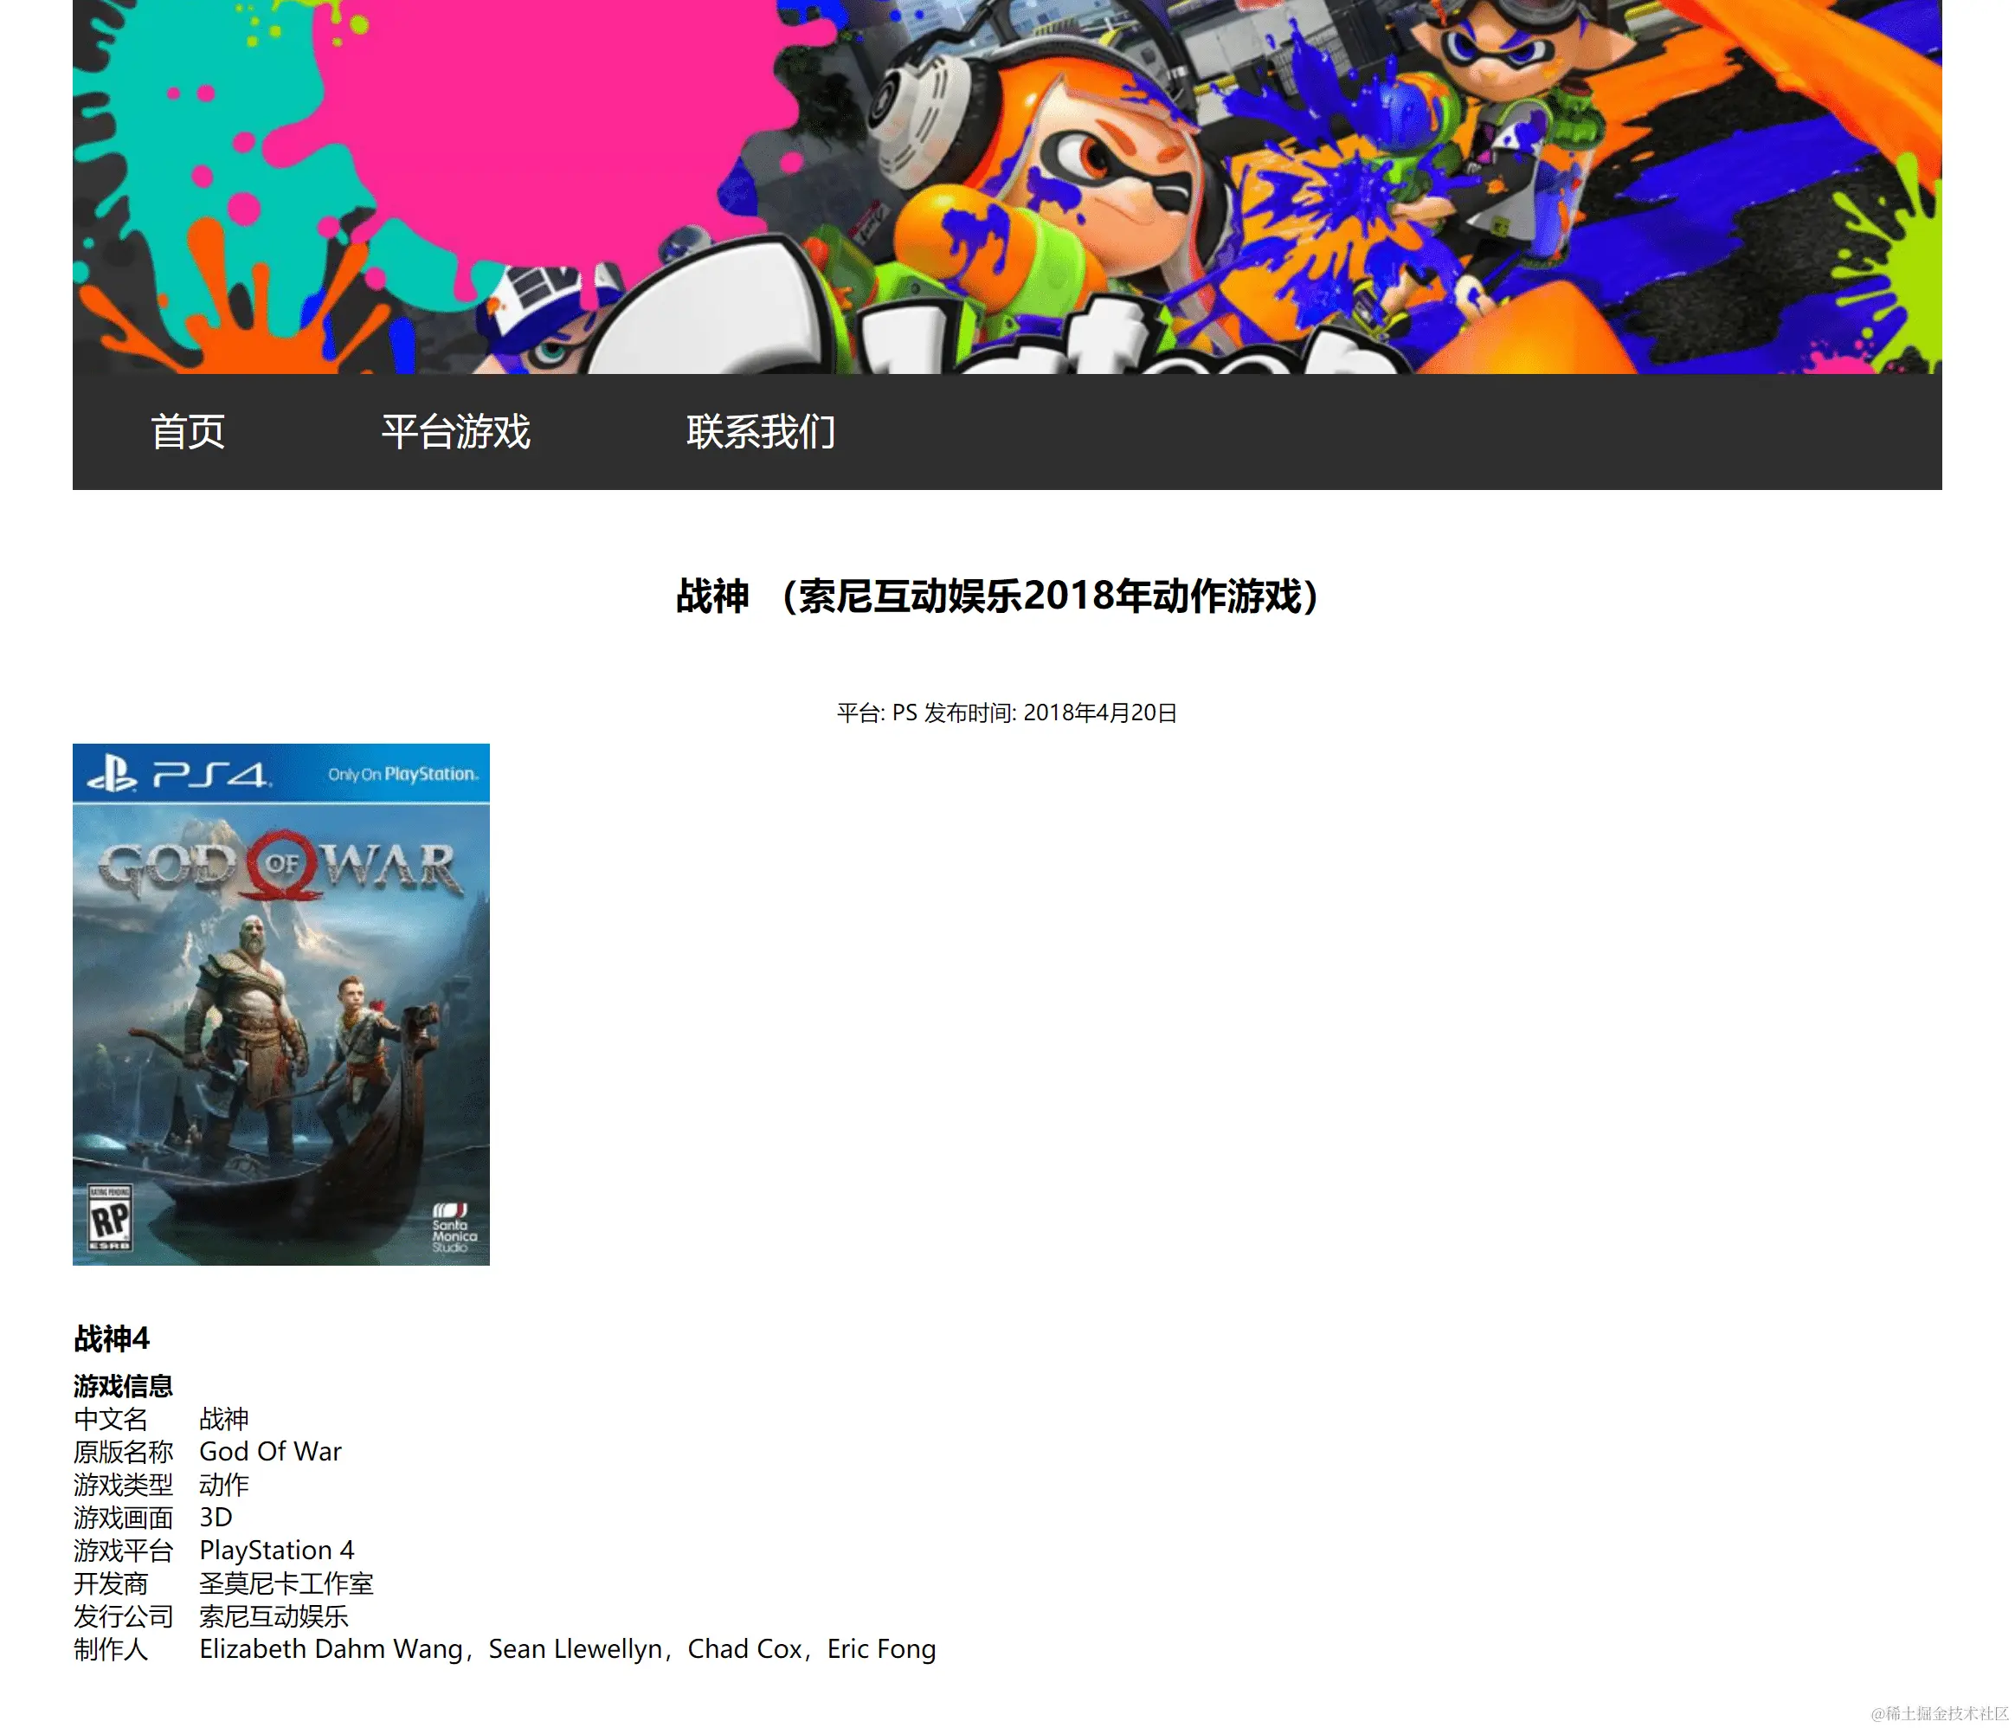Click the 游戏画面 3D value
This screenshot has height=1728, width=2015.
[216, 1518]
